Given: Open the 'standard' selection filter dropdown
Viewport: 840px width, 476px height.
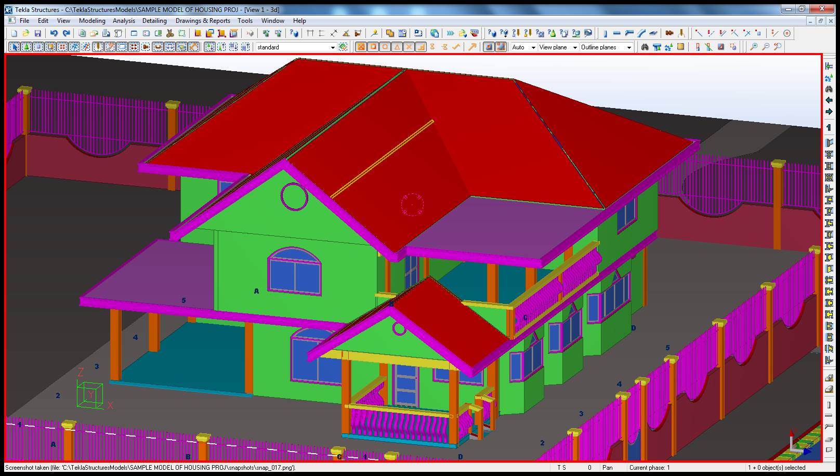Looking at the screenshot, I should point(333,47).
